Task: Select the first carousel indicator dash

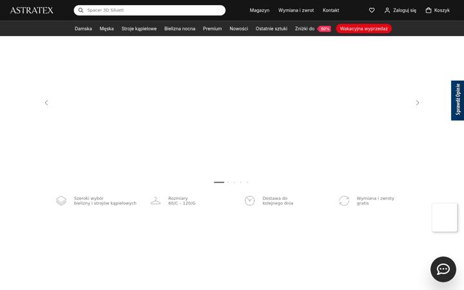Action: [x=219, y=182]
